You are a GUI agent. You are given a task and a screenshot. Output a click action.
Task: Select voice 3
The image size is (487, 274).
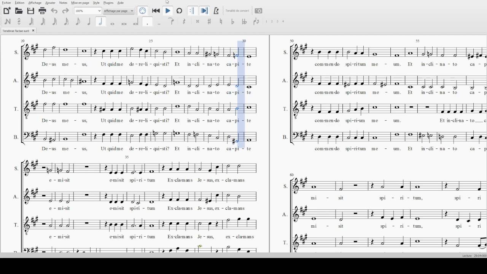[277, 21]
